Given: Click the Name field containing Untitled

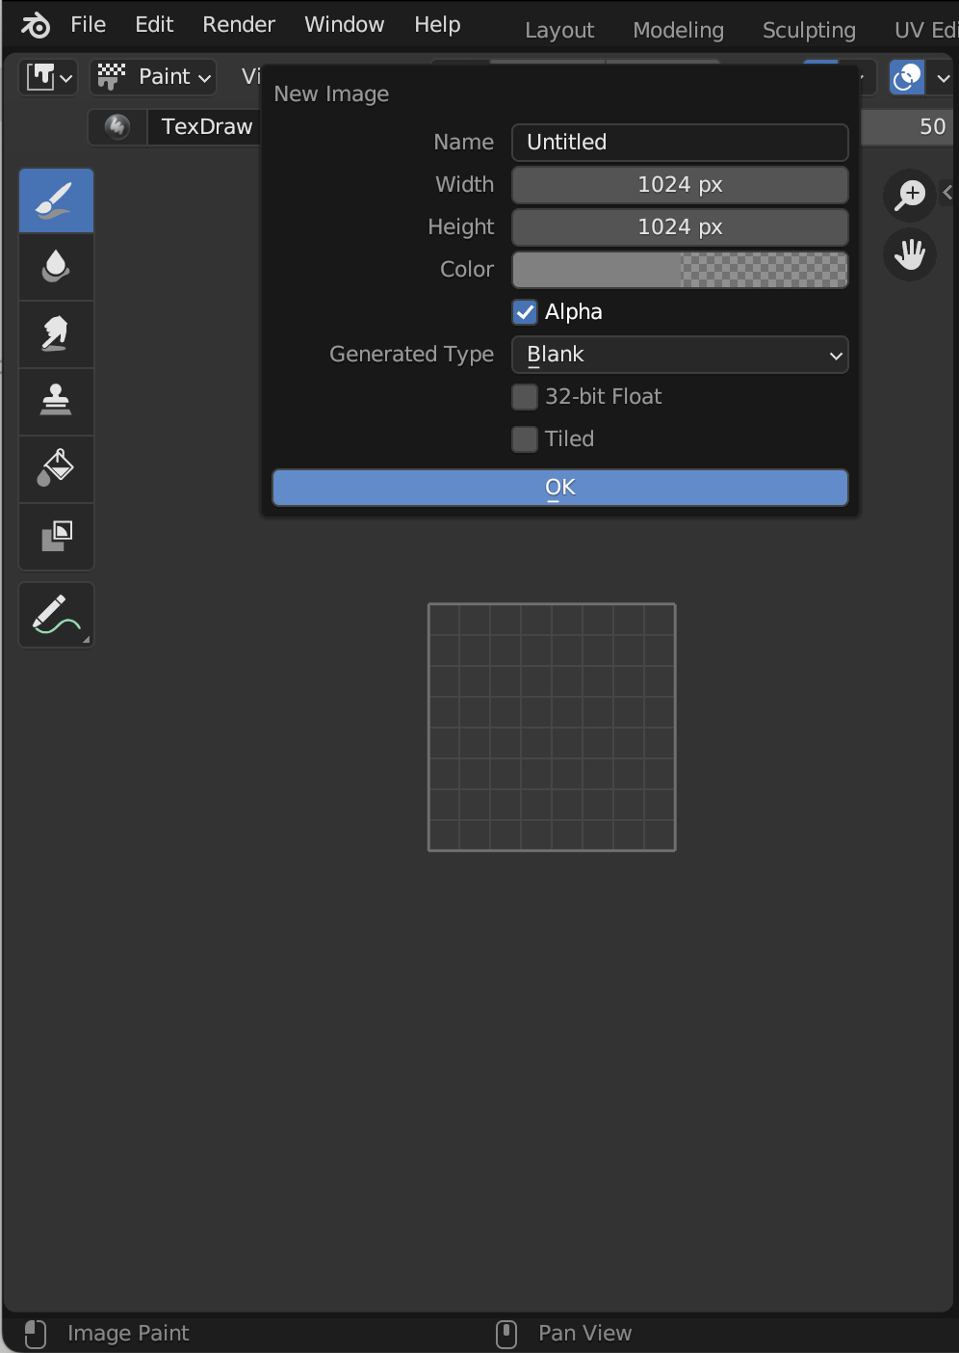Looking at the screenshot, I should (x=680, y=143).
